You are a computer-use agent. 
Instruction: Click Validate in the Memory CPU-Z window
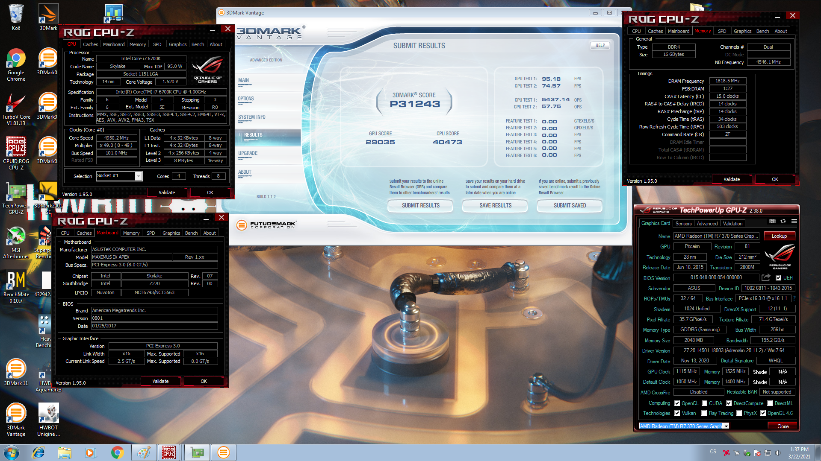coord(732,179)
